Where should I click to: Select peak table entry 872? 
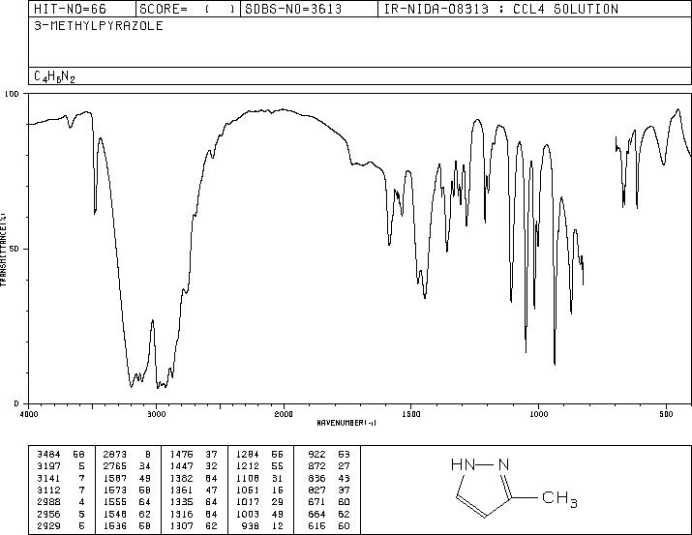click(329, 466)
